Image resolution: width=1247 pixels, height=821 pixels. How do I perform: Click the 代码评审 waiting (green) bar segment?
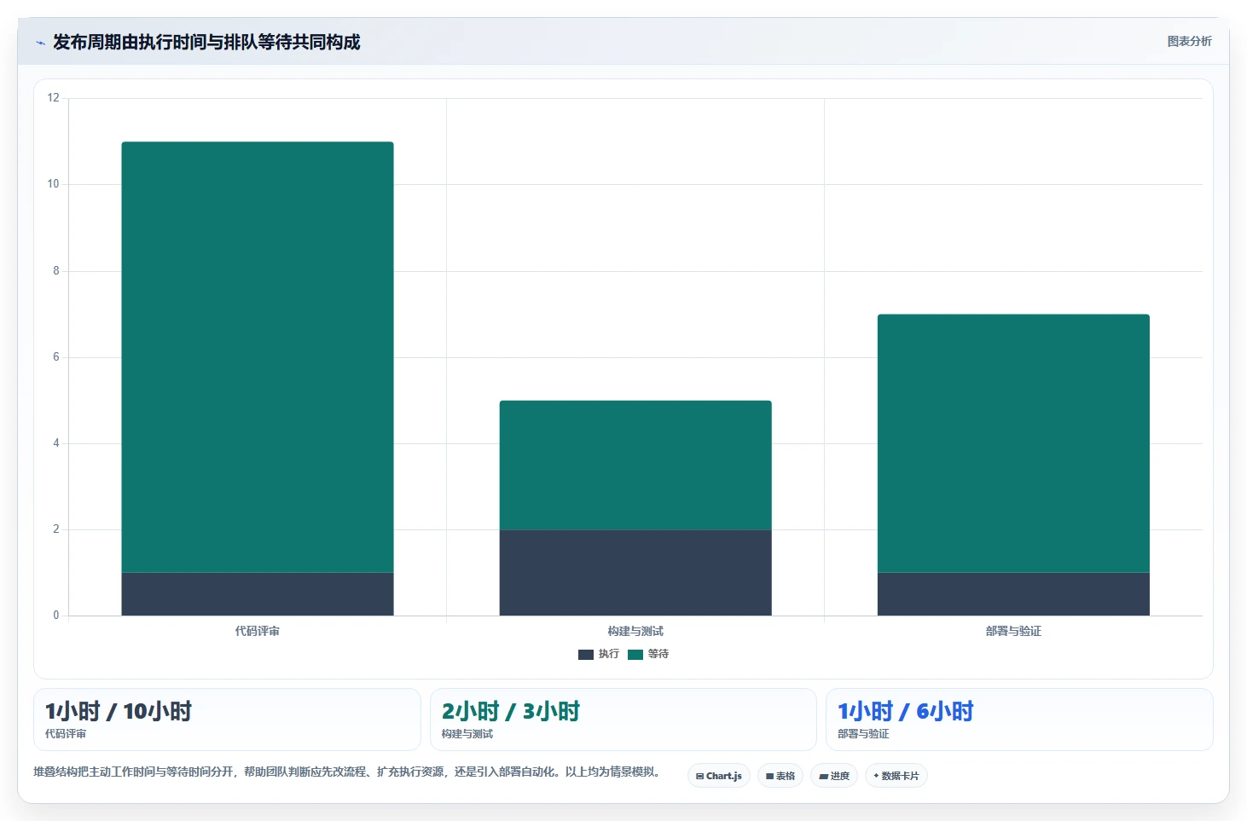pos(258,356)
